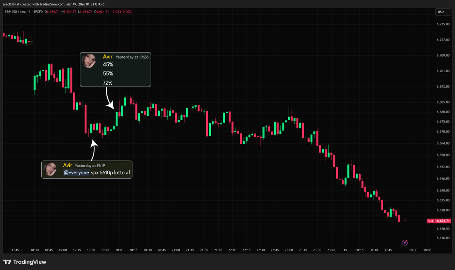Click the 20:45 time axis label
This screenshot has height=270, width=455.
click(162, 250)
